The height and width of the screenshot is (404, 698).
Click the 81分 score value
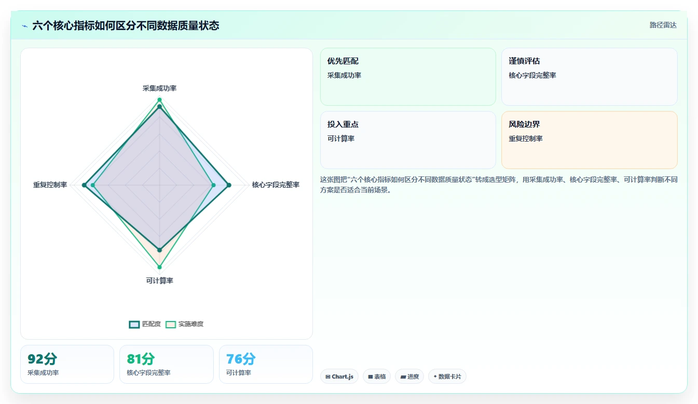[x=141, y=359]
